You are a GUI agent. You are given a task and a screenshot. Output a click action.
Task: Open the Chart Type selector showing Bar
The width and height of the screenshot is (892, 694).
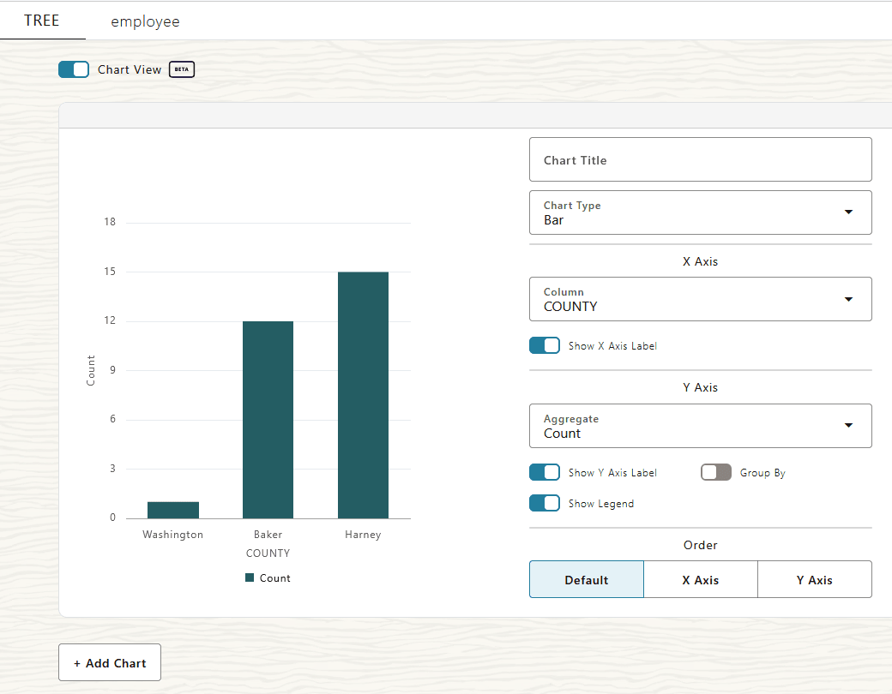pyautogui.click(x=701, y=212)
